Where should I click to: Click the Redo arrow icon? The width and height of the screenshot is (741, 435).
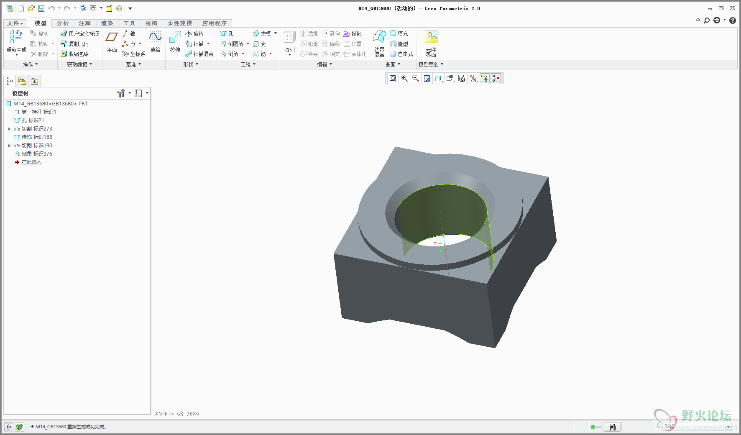67,8
